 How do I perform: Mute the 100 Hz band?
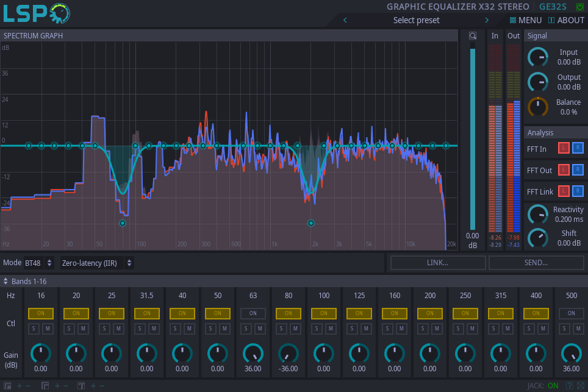click(x=331, y=329)
